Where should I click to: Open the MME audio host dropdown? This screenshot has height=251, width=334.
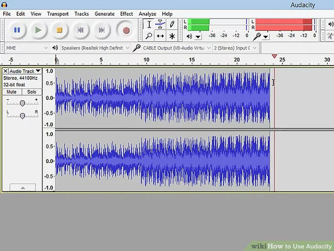pyautogui.click(x=27, y=48)
